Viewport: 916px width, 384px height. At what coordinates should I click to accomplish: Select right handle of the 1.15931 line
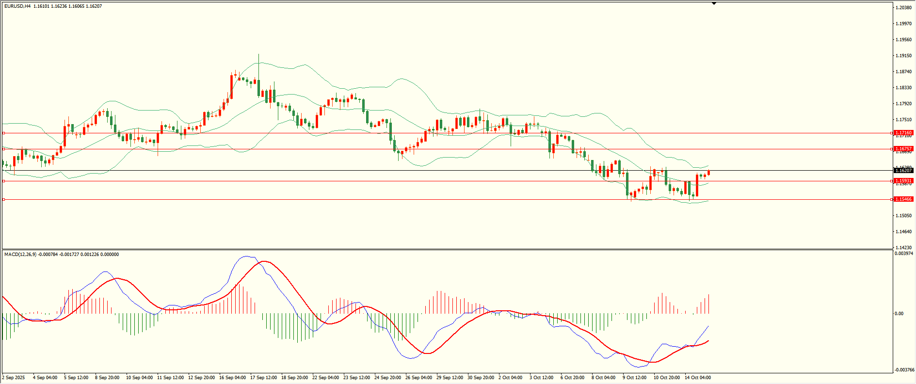coord(892,181)
